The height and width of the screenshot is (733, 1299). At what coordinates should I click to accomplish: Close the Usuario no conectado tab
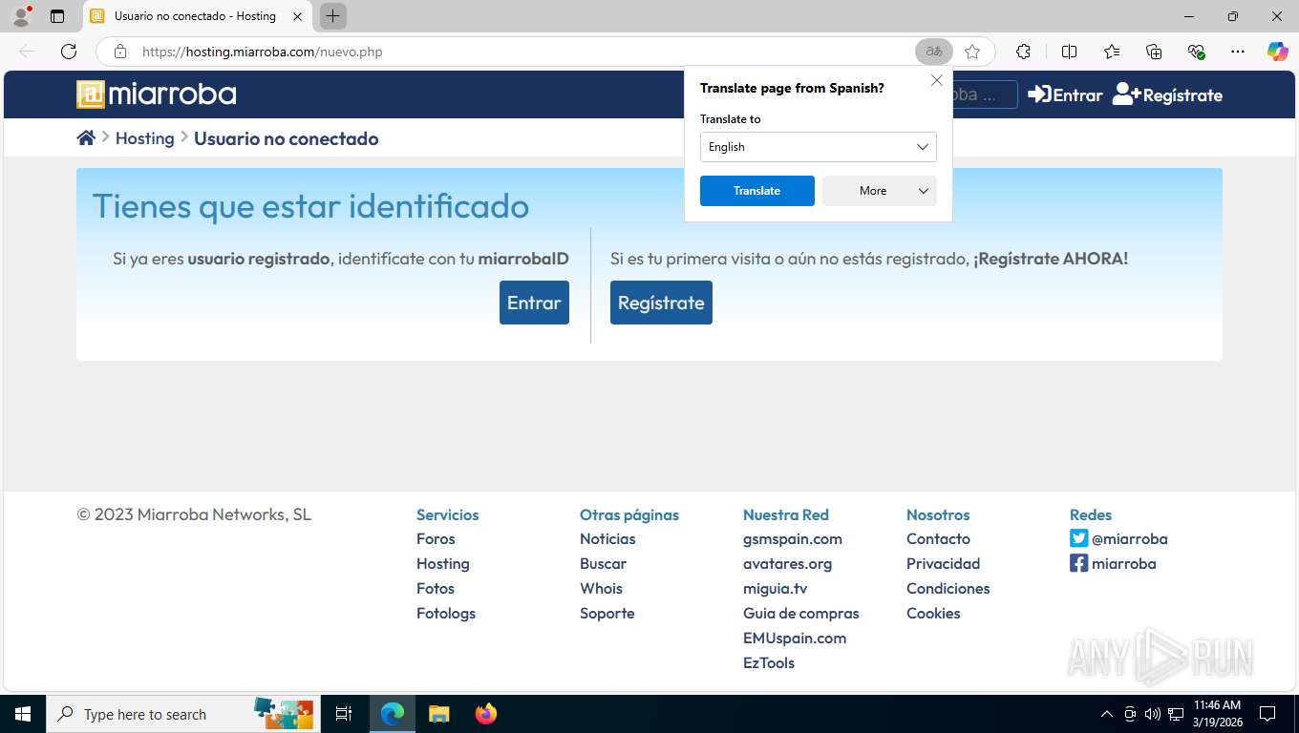pyautogui.click(x=298, y=16)
